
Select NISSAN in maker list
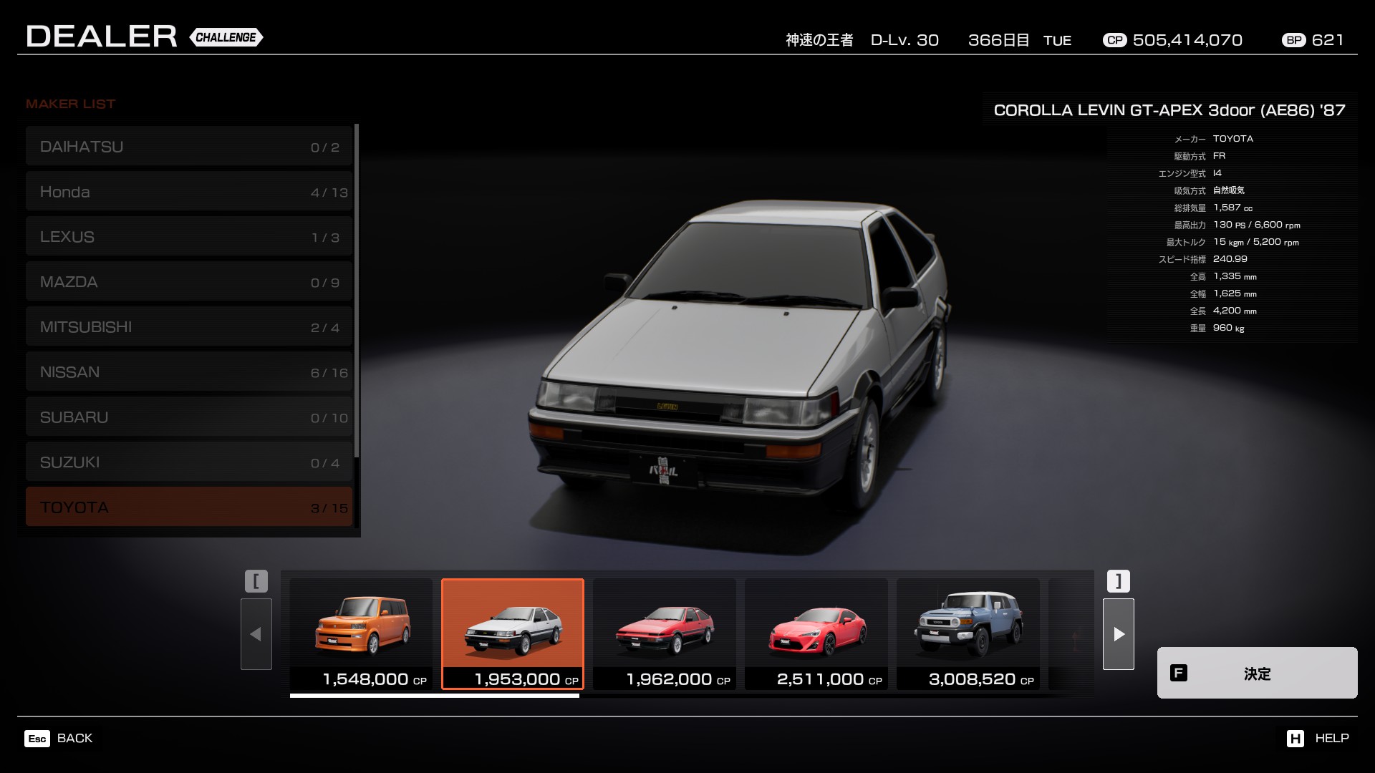189,372
